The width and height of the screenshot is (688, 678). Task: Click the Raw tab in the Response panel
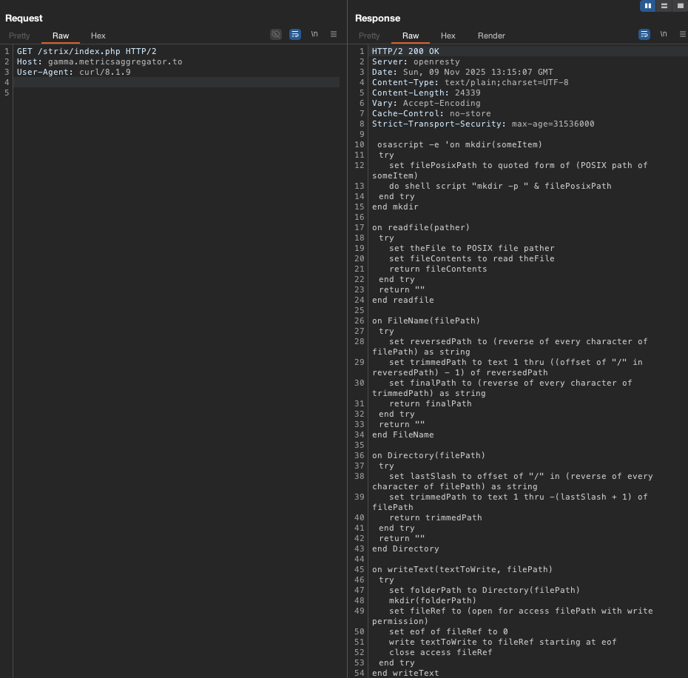click(411, 36)
